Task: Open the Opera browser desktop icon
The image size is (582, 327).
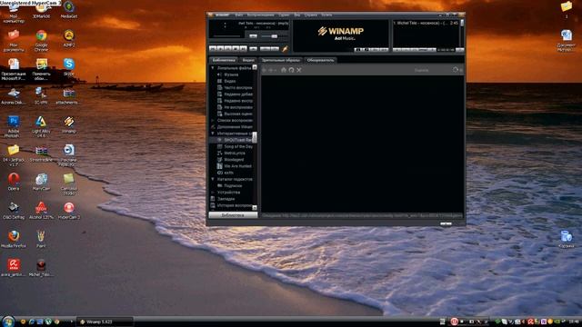Action: click(x=14, y=182)
